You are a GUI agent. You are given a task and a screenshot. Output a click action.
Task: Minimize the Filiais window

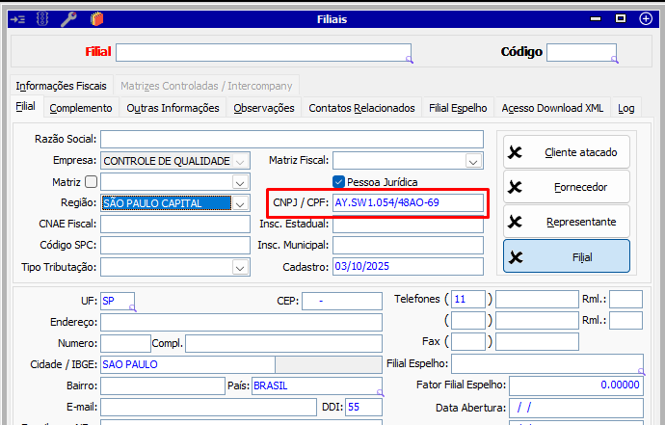pyautogui.click(x=596, y=19)
